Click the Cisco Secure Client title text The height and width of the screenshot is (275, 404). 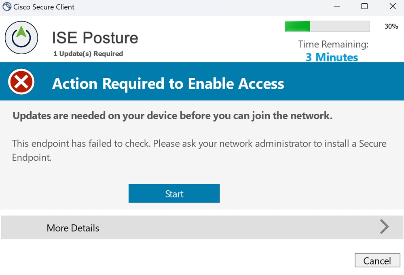click(44, 7)
